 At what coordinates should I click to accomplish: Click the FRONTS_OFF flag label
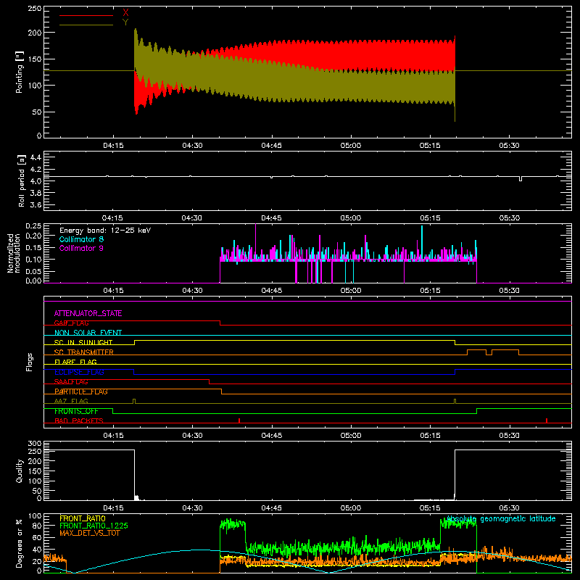(76, 411)
